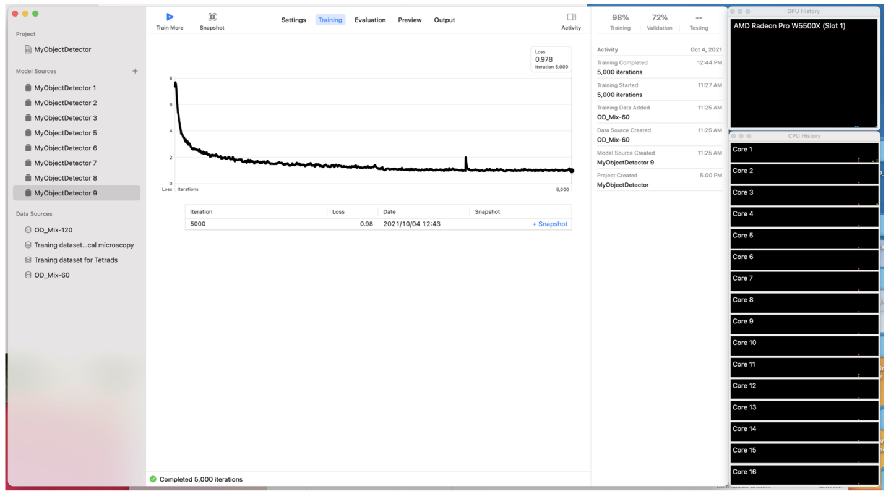Click the MyObjectDetector project file icon
The width and height of the screenshot is (891, 494).
coord(28,49)
